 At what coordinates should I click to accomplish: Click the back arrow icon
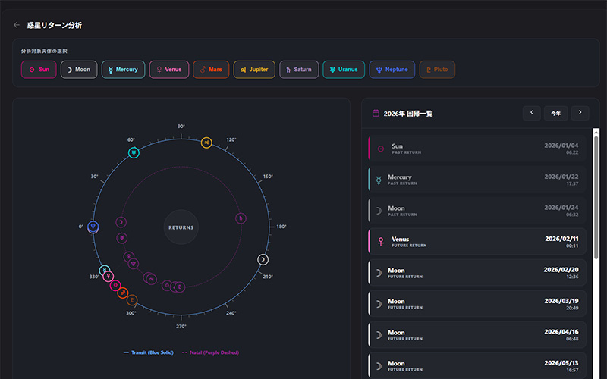click(17, 25)
